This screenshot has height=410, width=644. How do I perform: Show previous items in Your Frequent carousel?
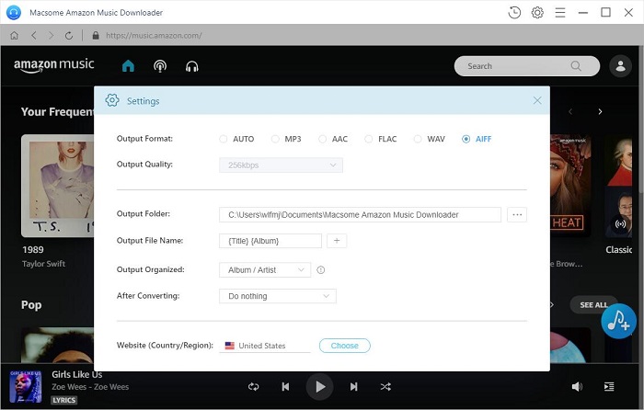570,111
